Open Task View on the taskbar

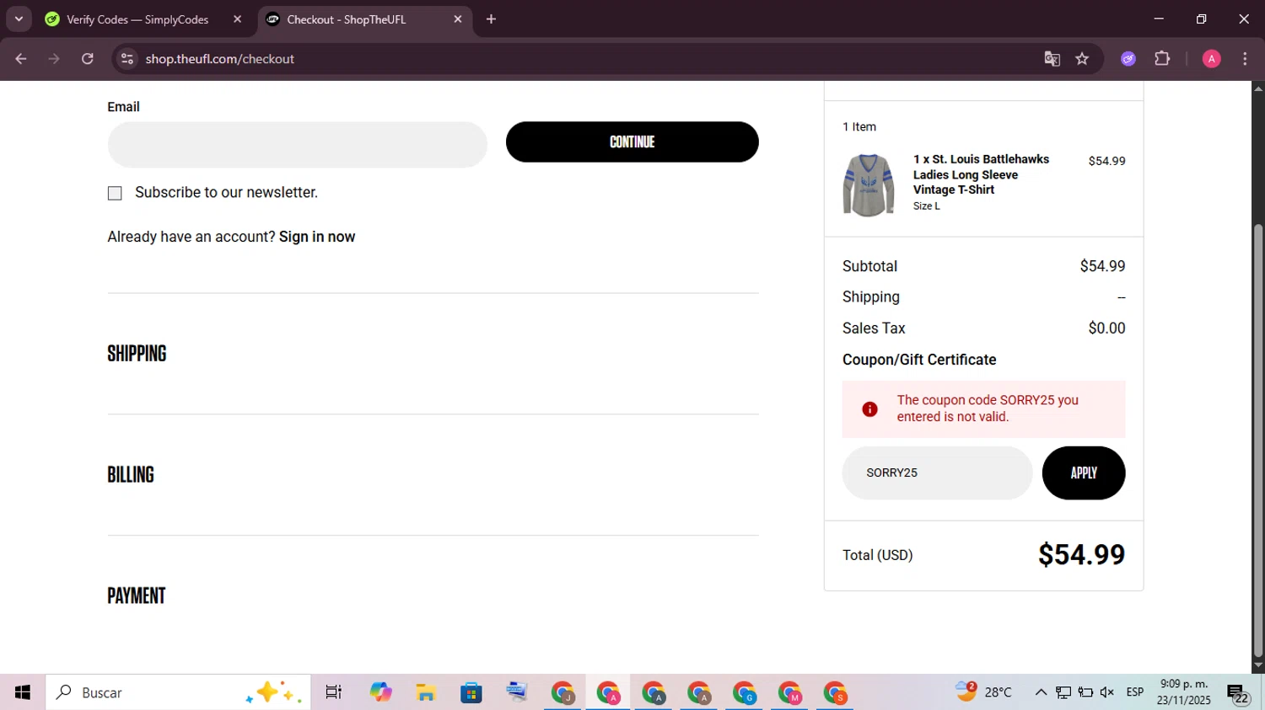334,692
